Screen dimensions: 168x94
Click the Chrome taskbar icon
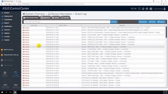tap(15, 92)
